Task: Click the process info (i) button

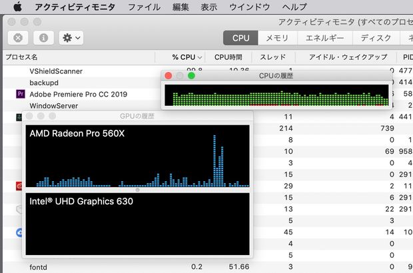Action: 43,38
